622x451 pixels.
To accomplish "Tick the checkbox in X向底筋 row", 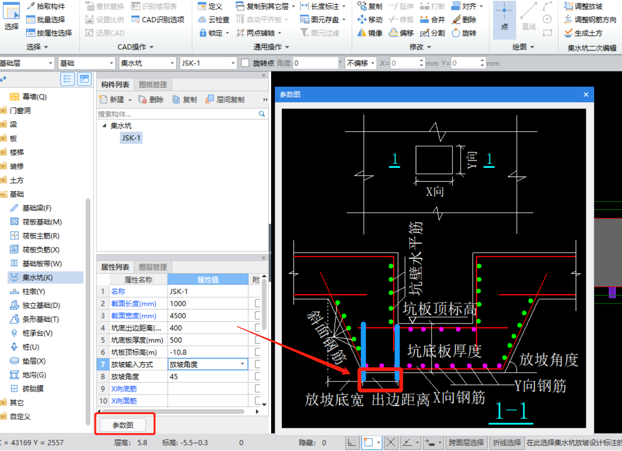I will tap(257, 388).
